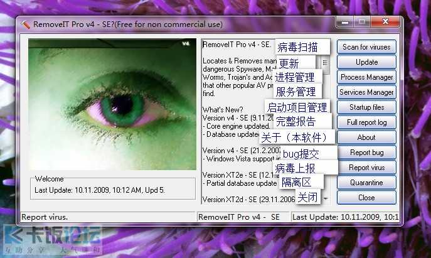This screenshot has height=258, width=431.
Task: Click the 'Welcome' group label
Action: coord(50,179)
